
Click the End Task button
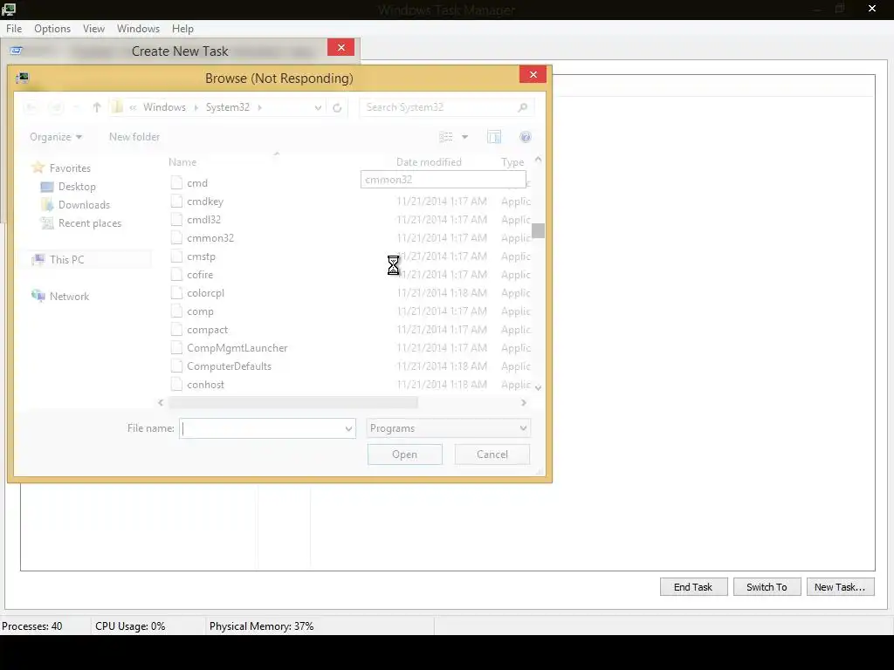[693, 587]
